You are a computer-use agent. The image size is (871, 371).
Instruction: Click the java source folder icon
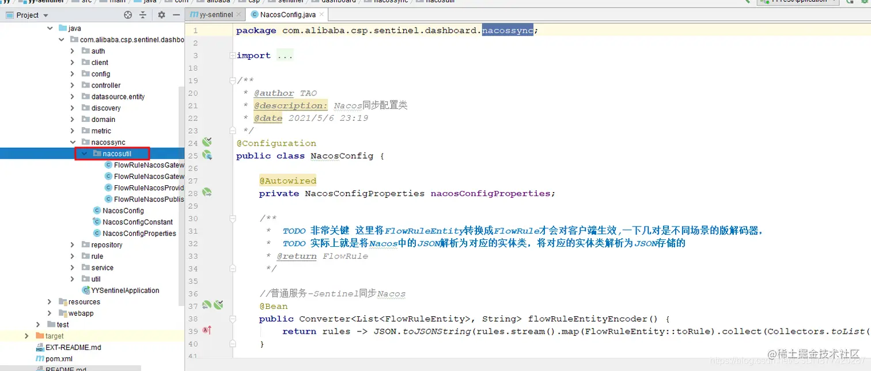(63, 28)
